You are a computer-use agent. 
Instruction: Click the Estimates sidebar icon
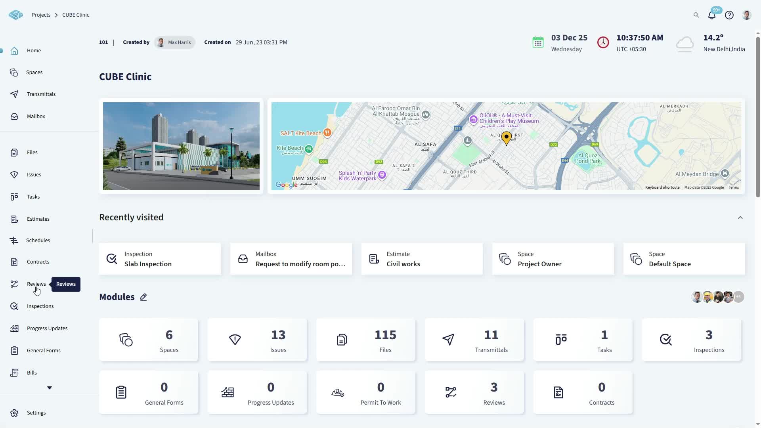pos(14,219)
